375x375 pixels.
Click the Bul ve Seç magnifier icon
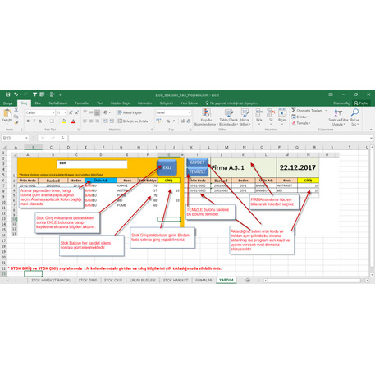tap(354, 112)
